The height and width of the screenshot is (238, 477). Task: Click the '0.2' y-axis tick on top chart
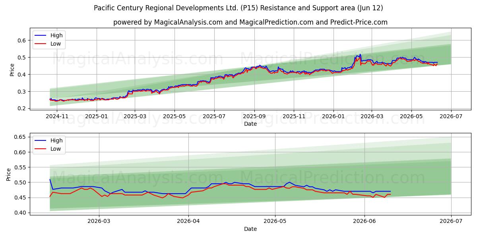[x=21, y=109]
